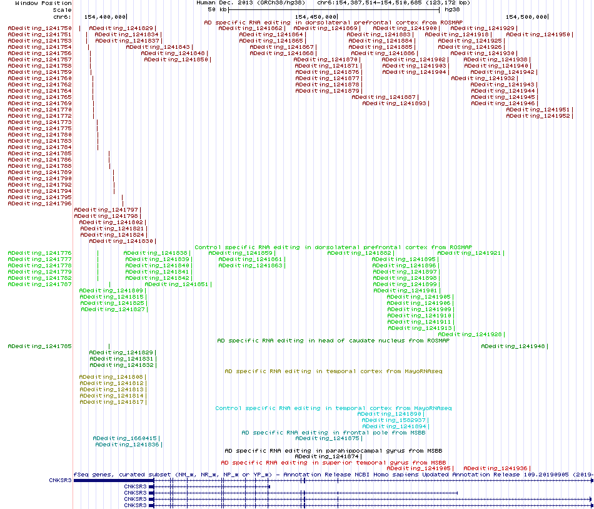
Task: Click the topmost CNKSR3 gene label
Action: pos(60,480)
